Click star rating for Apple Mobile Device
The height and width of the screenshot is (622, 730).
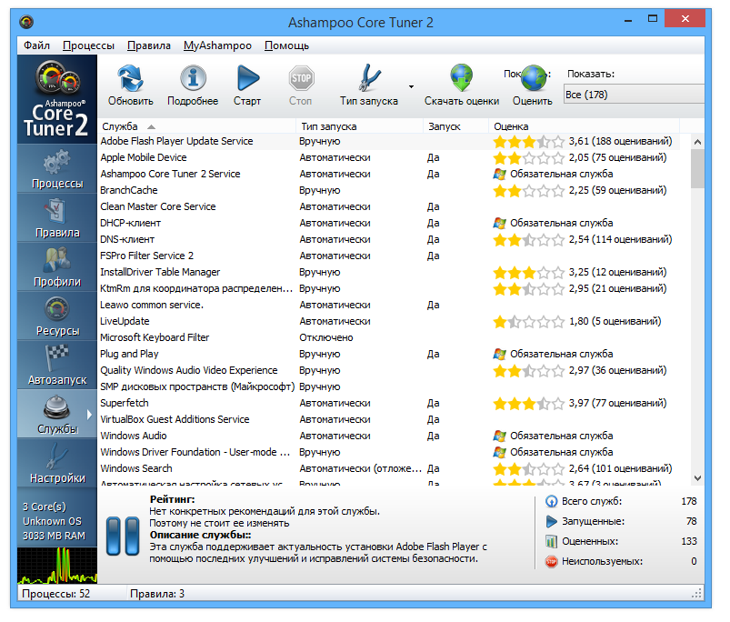tap(528, 158)
